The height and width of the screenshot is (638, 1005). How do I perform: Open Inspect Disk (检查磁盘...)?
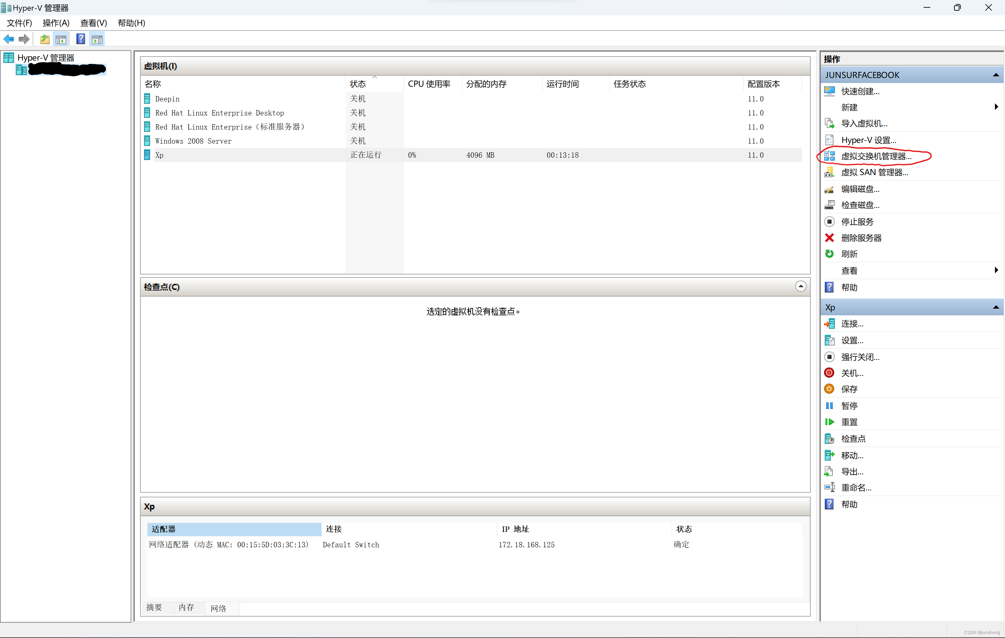pyautogui.click(x=860, y=205)
